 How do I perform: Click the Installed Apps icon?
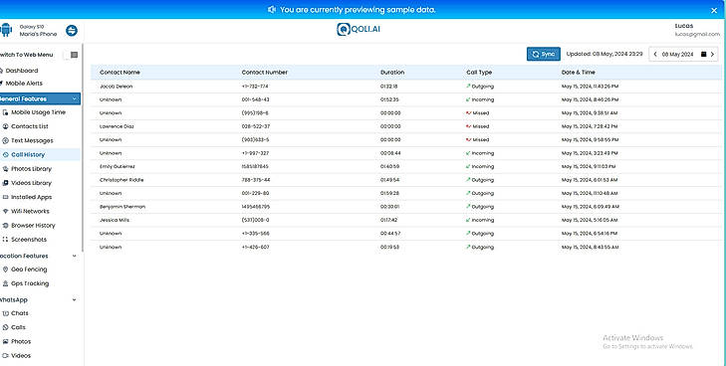6,197
